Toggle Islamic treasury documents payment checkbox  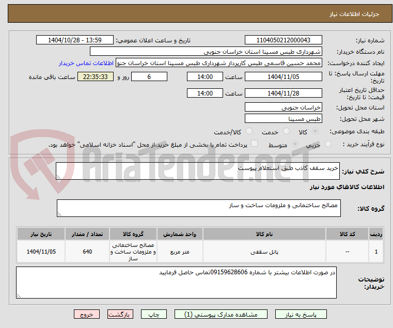(255, 144)
